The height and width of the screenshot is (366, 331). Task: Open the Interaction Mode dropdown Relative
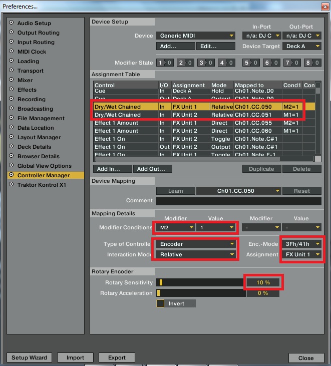coord(196,254)
